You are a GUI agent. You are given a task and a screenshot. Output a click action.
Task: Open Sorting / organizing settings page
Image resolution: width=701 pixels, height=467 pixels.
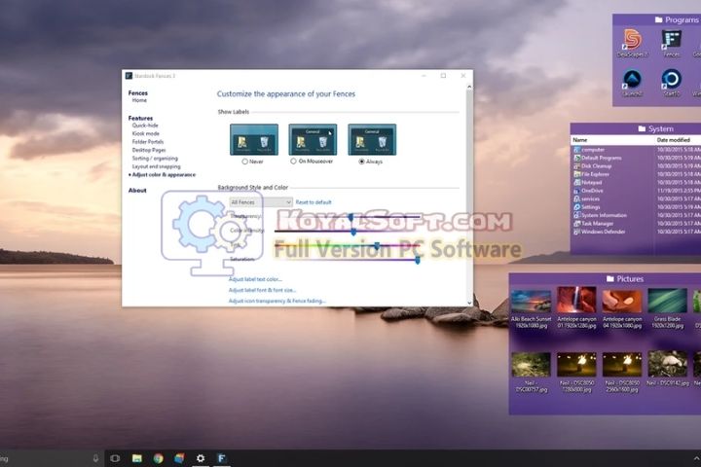pos(155,159)
